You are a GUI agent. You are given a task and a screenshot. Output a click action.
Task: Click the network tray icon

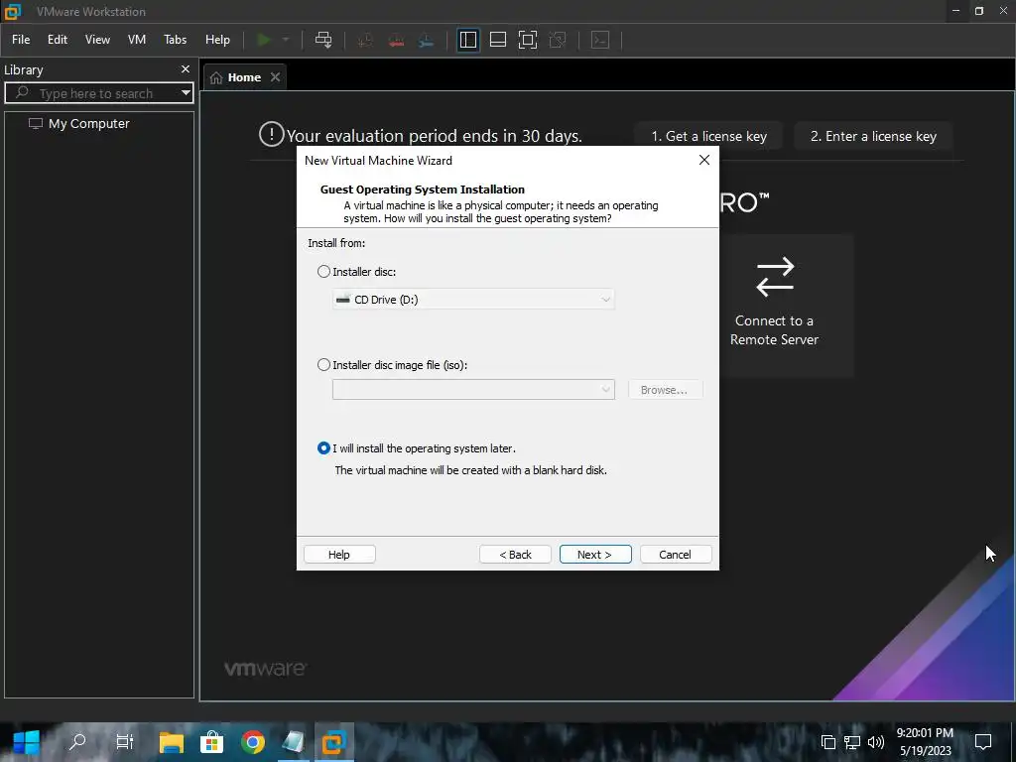pos(852,742)
